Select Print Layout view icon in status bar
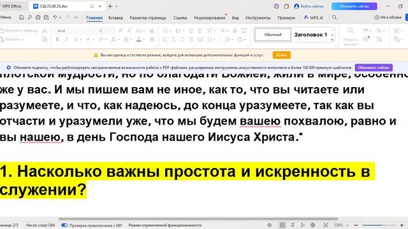 [282, 225]
